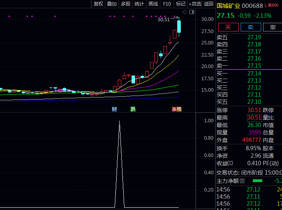Open the 复权 menu
This screenshot has width=282, height=210.
click(98, 4)
